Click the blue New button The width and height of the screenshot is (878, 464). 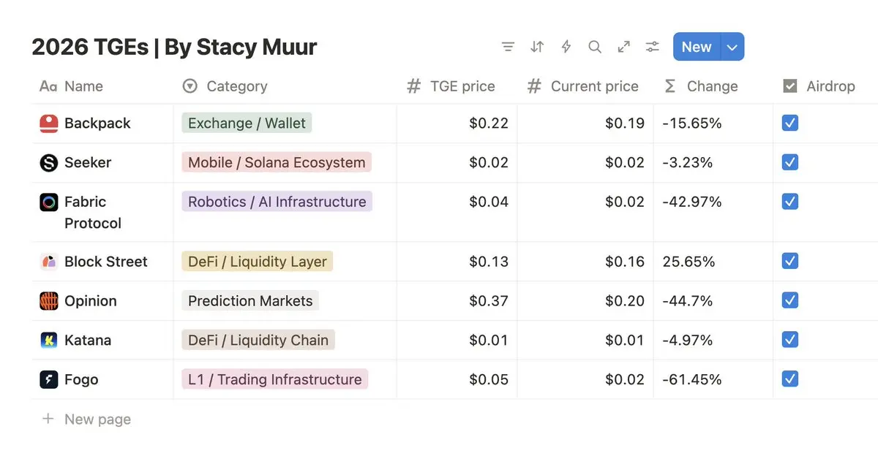[x=696, y=47]
